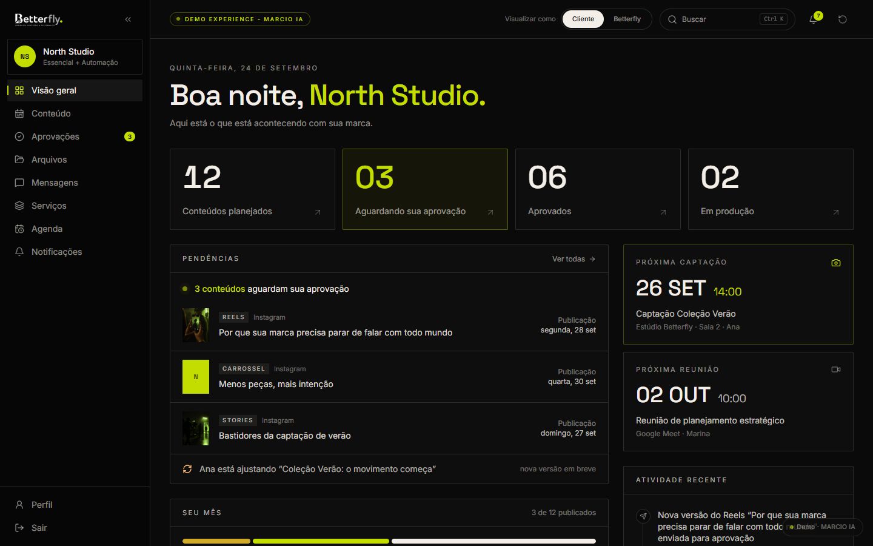The image size is (873, 546).
Task: Go to Serviços section
Action: pyautogui.click(x=75, y=206)
